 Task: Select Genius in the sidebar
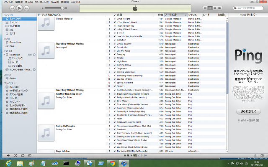(x=13, y=78)
